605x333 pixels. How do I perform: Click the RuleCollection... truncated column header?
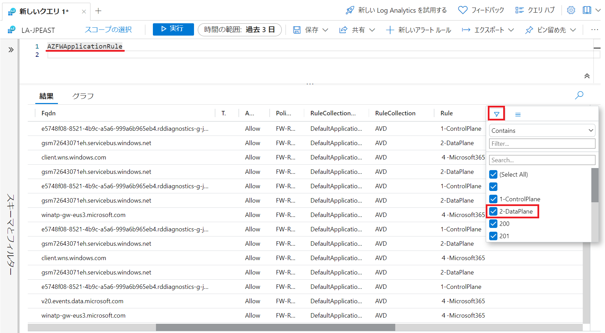click(x=333, y=113)
